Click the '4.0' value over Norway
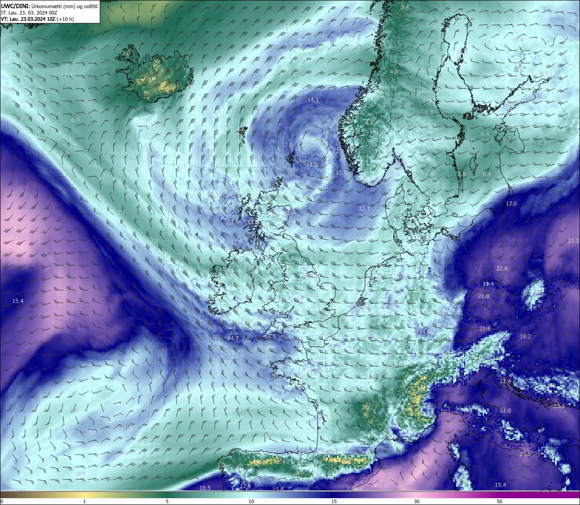The width and height of the screenshot is (580, 505). click(394, 72)
